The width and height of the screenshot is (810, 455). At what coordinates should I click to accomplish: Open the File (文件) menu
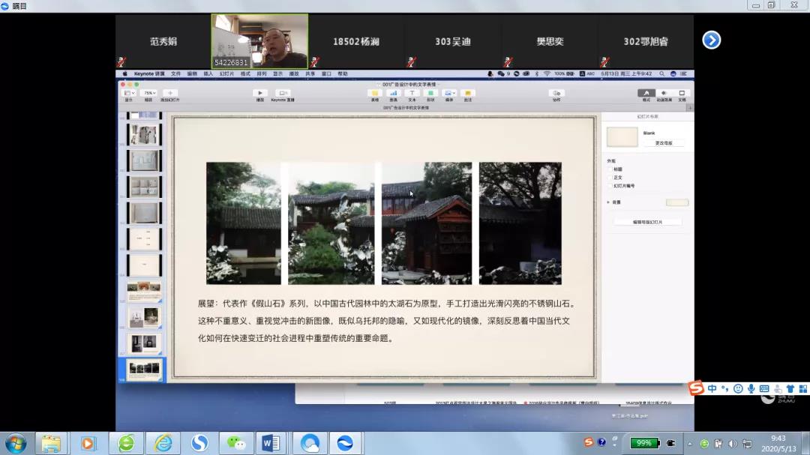point(175,74)
